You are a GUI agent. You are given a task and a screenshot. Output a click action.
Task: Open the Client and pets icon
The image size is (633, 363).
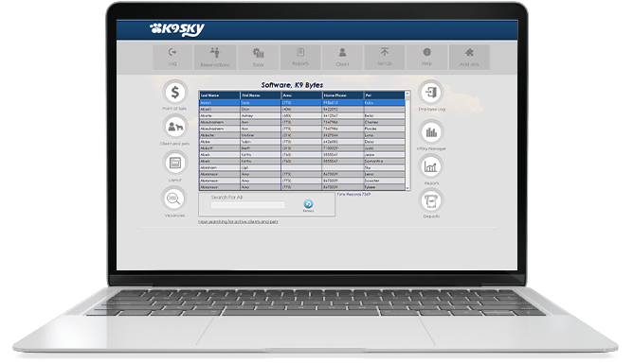174,127
